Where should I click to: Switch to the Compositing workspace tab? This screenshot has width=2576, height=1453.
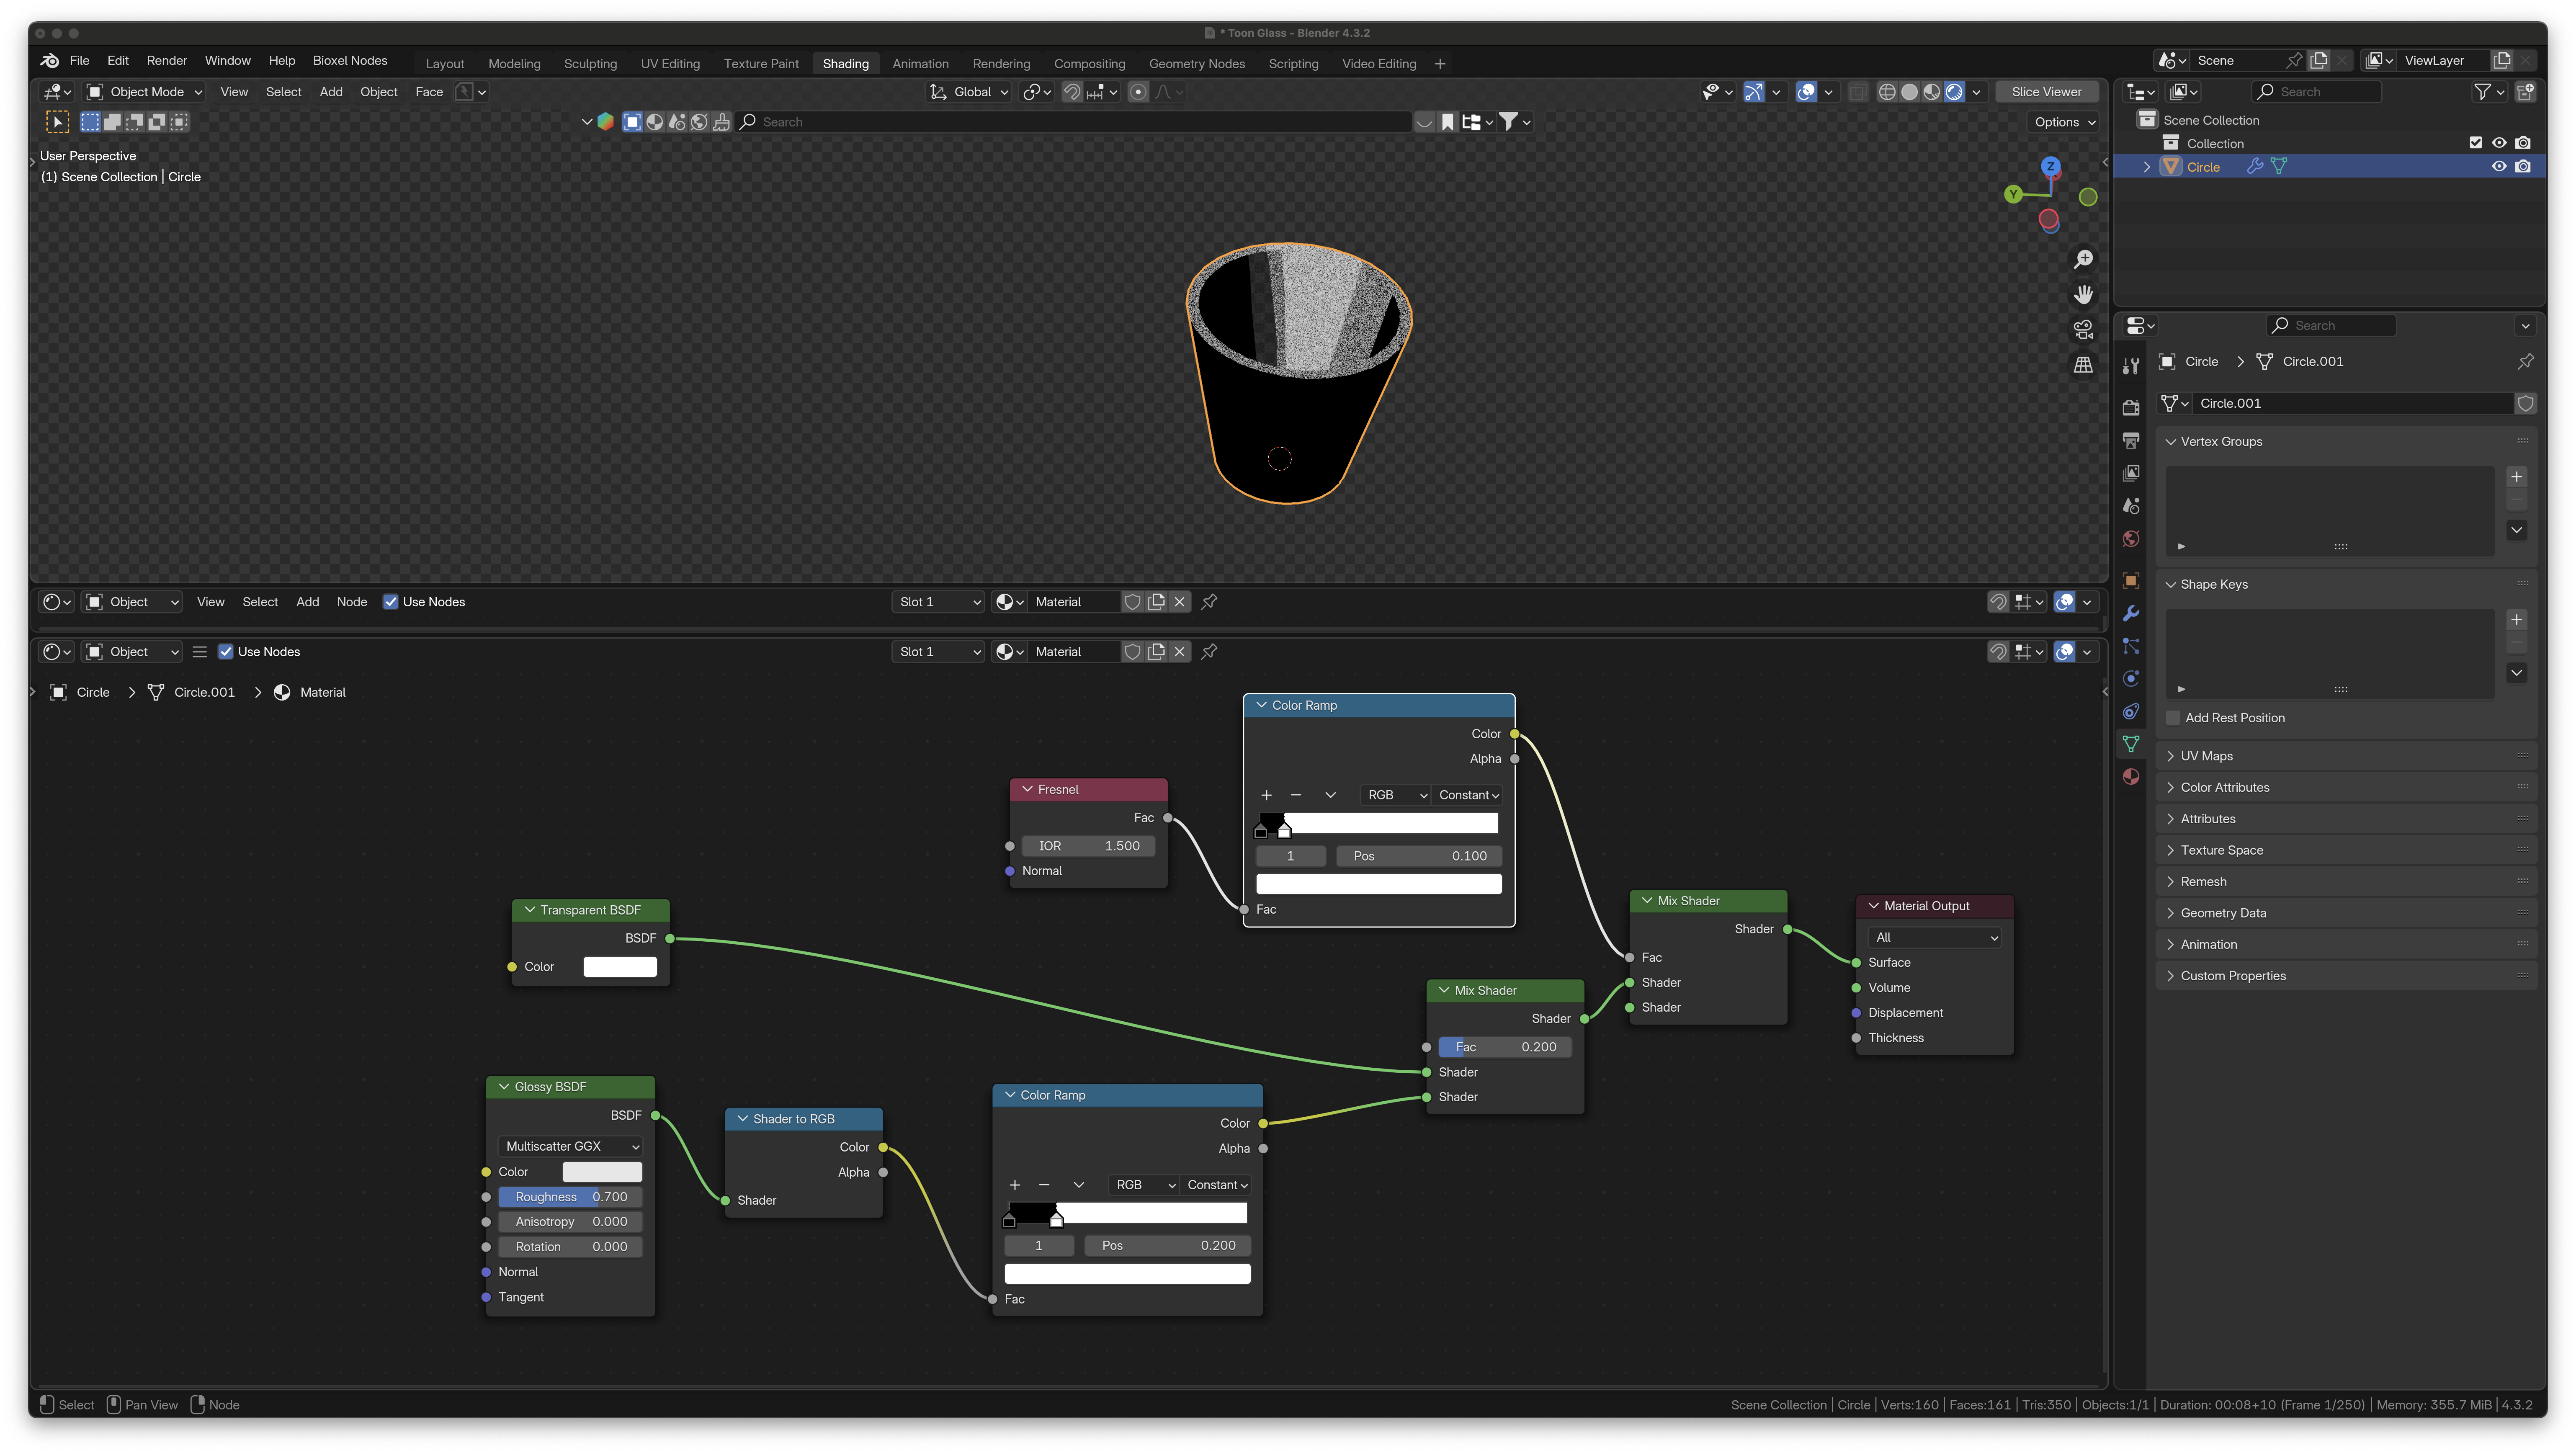point(1089,64)
